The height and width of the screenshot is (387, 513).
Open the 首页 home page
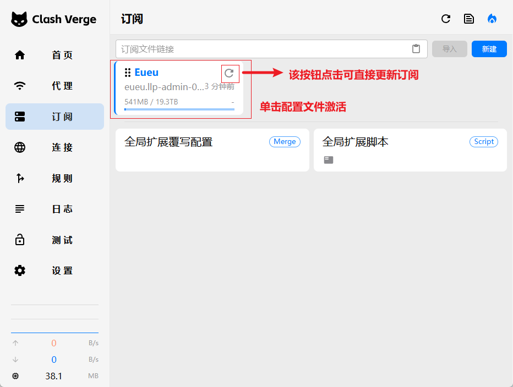click(x=54, y=55)
